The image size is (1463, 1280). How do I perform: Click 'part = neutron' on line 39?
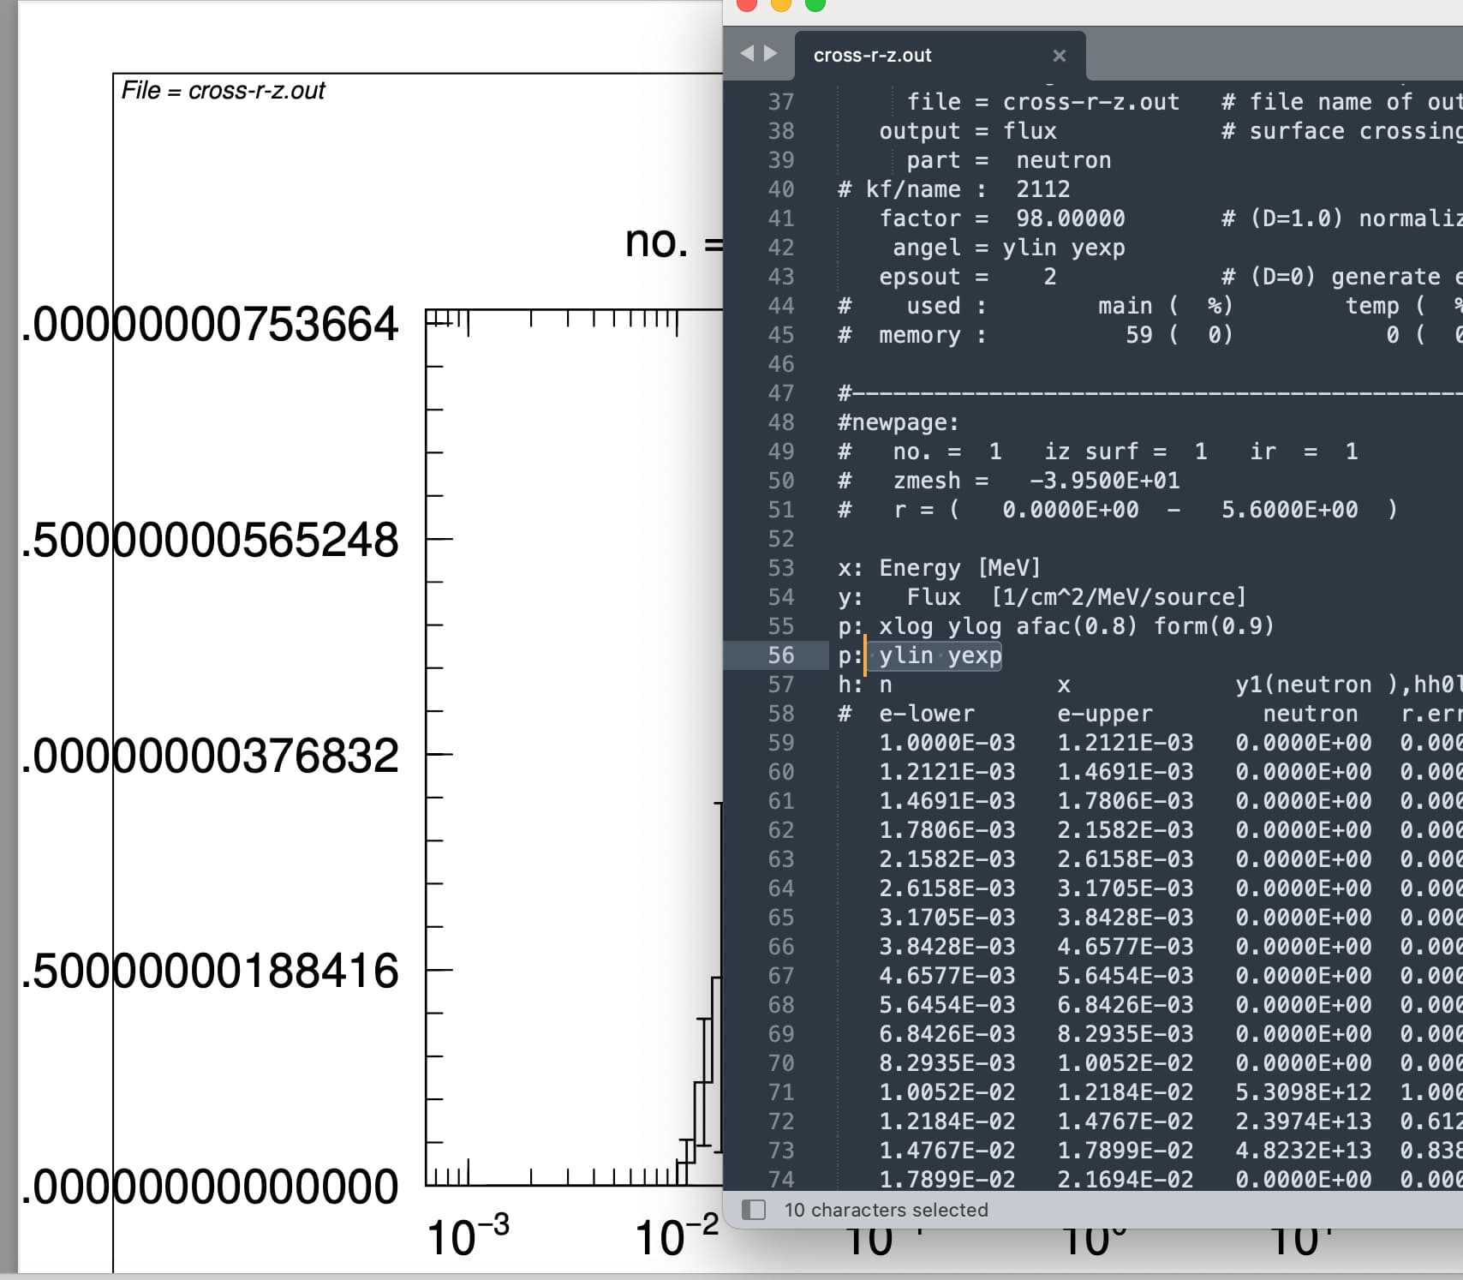[x=1009, y=160]
